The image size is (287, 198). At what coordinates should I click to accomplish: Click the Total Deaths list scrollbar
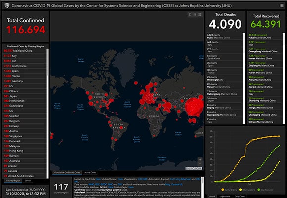[244, 78]
